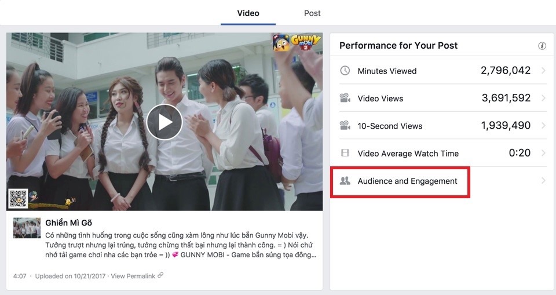Click the link icon next to View Permalink
This screenshot has height=295, width=556.
pyautogui.click(x=160, y=276)
